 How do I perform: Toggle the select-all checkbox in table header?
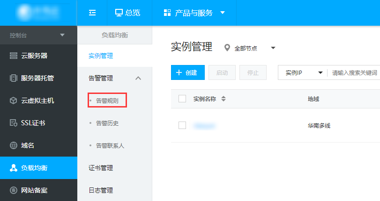[182, 99]
